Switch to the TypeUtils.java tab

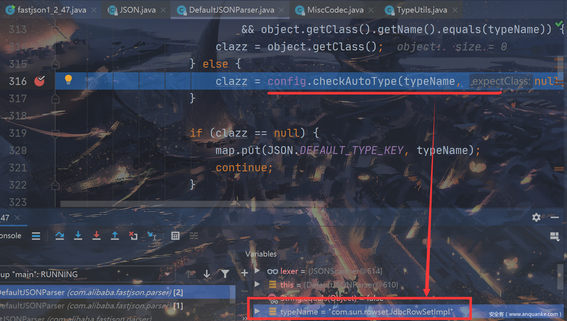click(x=421, y=10)
